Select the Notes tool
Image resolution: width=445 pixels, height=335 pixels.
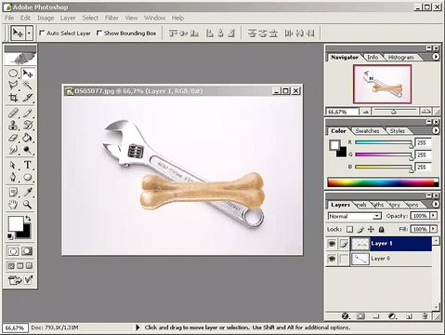pyautogui.click(x=13, y=193)
